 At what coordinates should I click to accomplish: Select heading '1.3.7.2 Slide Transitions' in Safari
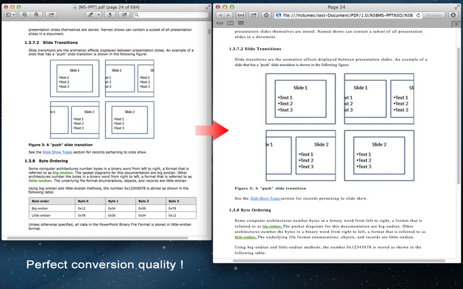click(255, 49)
